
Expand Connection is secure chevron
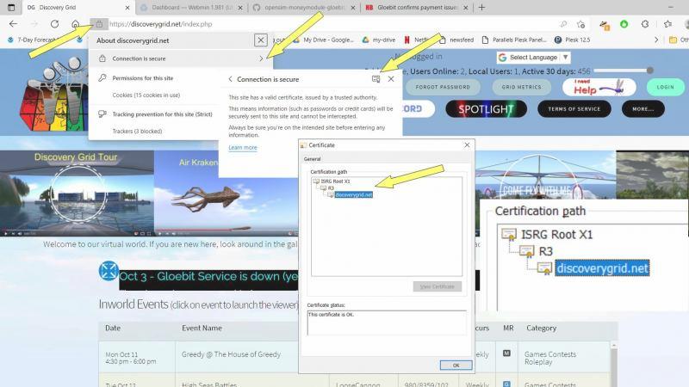tap(261, 58)
